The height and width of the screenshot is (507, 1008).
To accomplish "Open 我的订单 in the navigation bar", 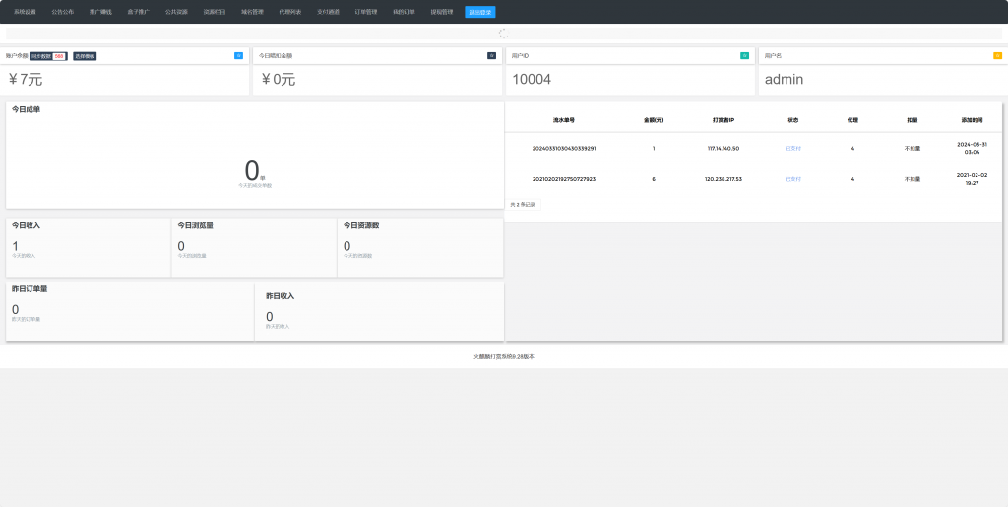I will click(x=404, y=12).
